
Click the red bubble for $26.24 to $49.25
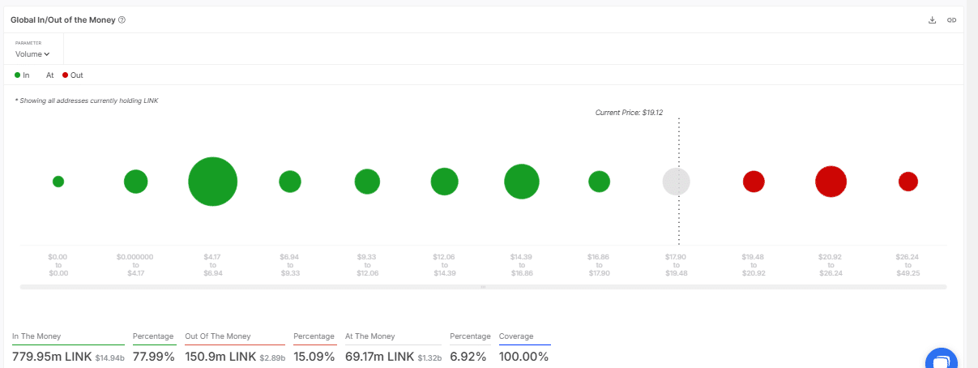pyautogui.click(x=908, y=182)
